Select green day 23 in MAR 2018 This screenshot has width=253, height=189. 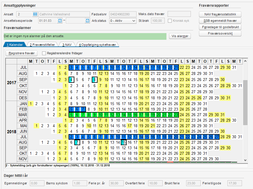(176, 115)
